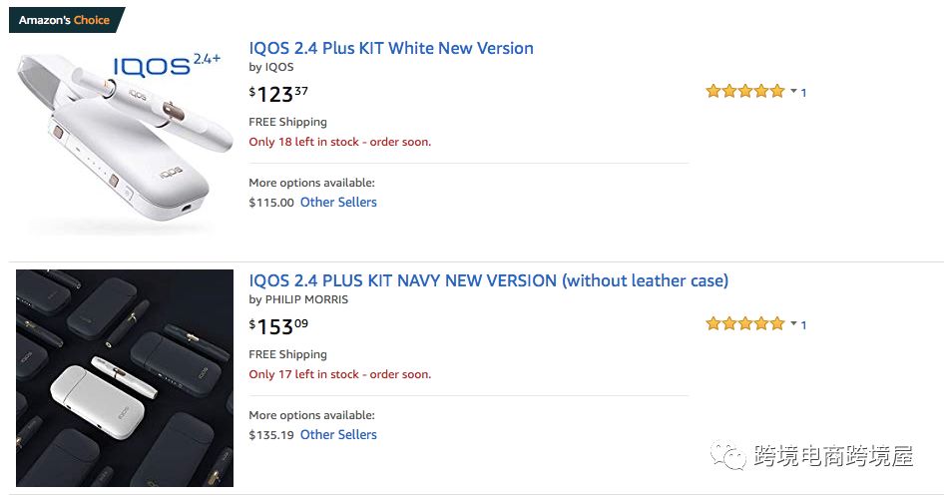
Task: Click the 'by IQOS' brand text
Action: click(x=271, y=68)
